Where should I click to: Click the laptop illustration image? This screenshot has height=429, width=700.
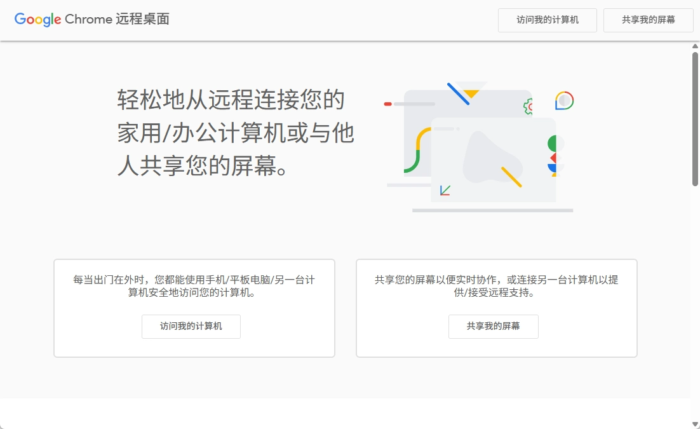[480, 147]
